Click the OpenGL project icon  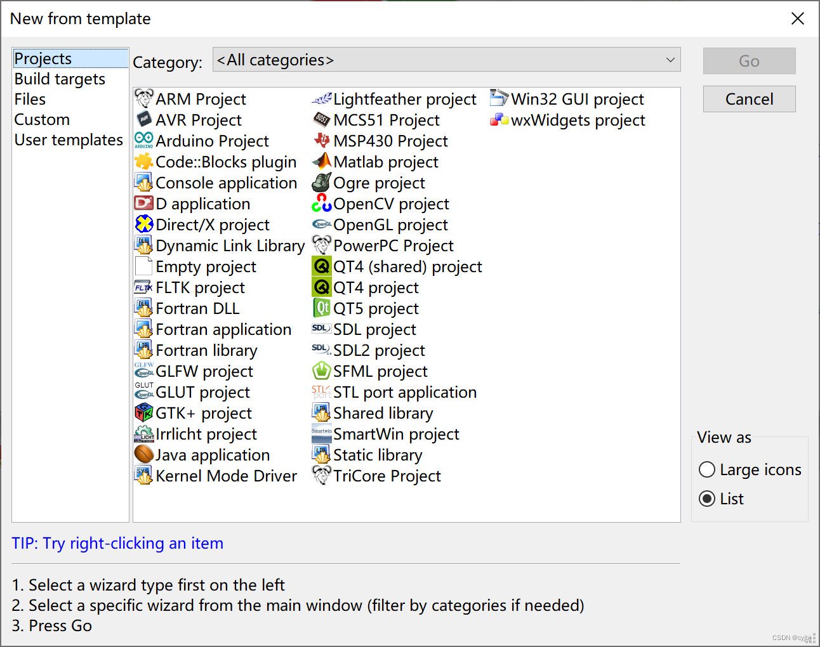(x=322, y=224)
